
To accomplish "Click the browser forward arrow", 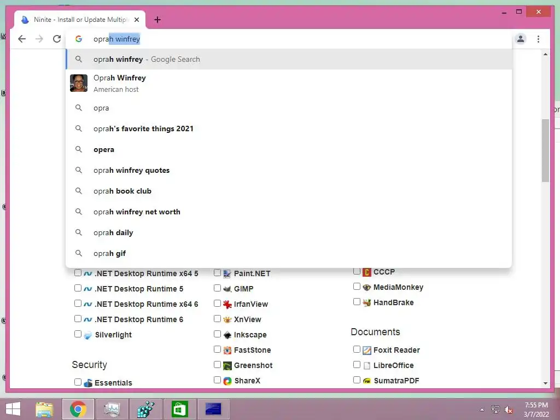I will (x=39, y=39).
